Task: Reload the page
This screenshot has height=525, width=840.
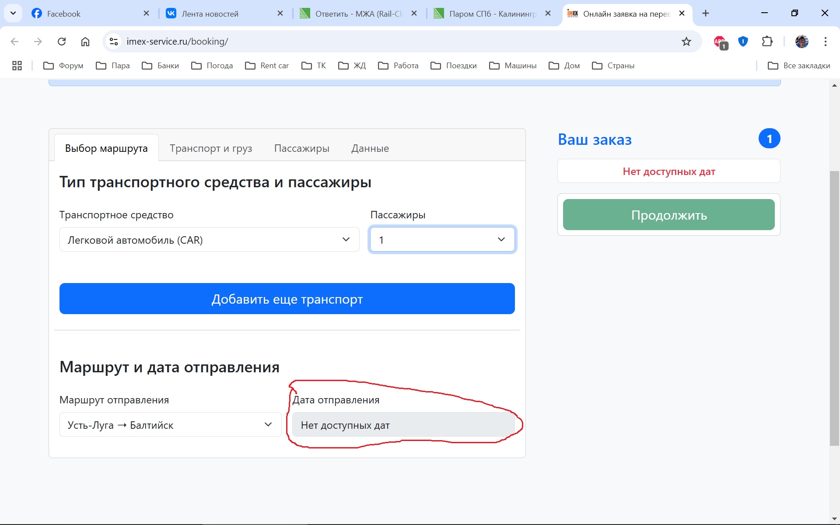Action: pos(62,42)
